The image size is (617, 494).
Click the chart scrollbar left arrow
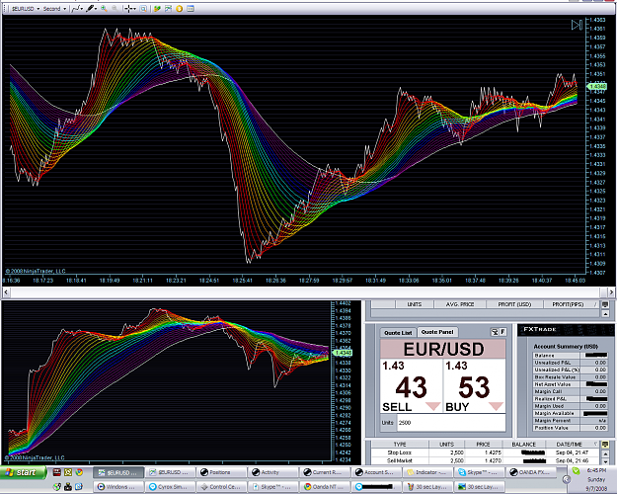(6, 292)
